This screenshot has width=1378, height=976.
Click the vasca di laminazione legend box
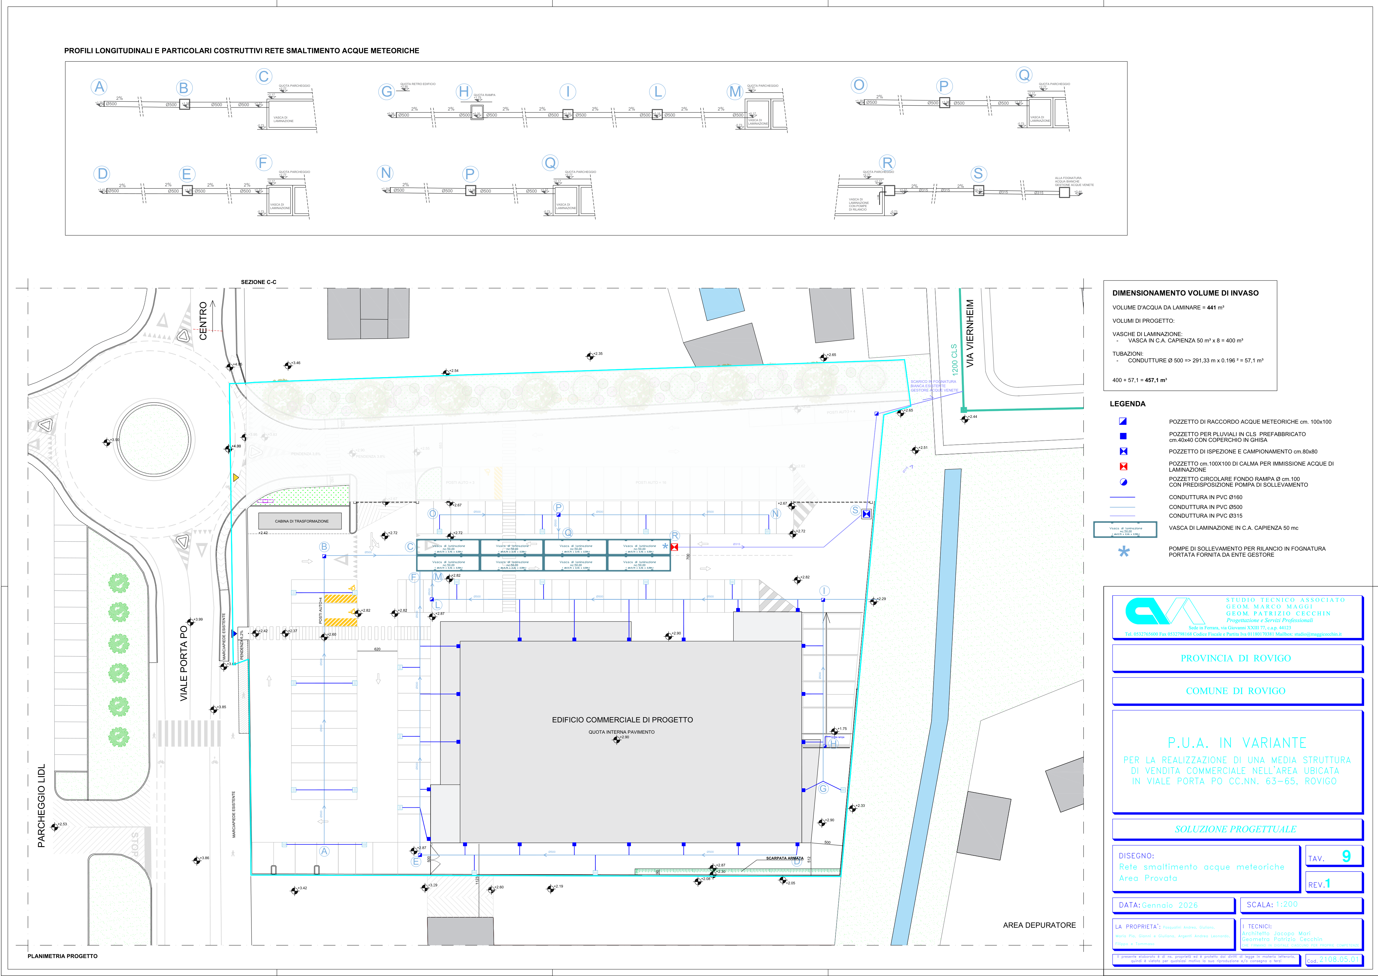(1125, 529)
